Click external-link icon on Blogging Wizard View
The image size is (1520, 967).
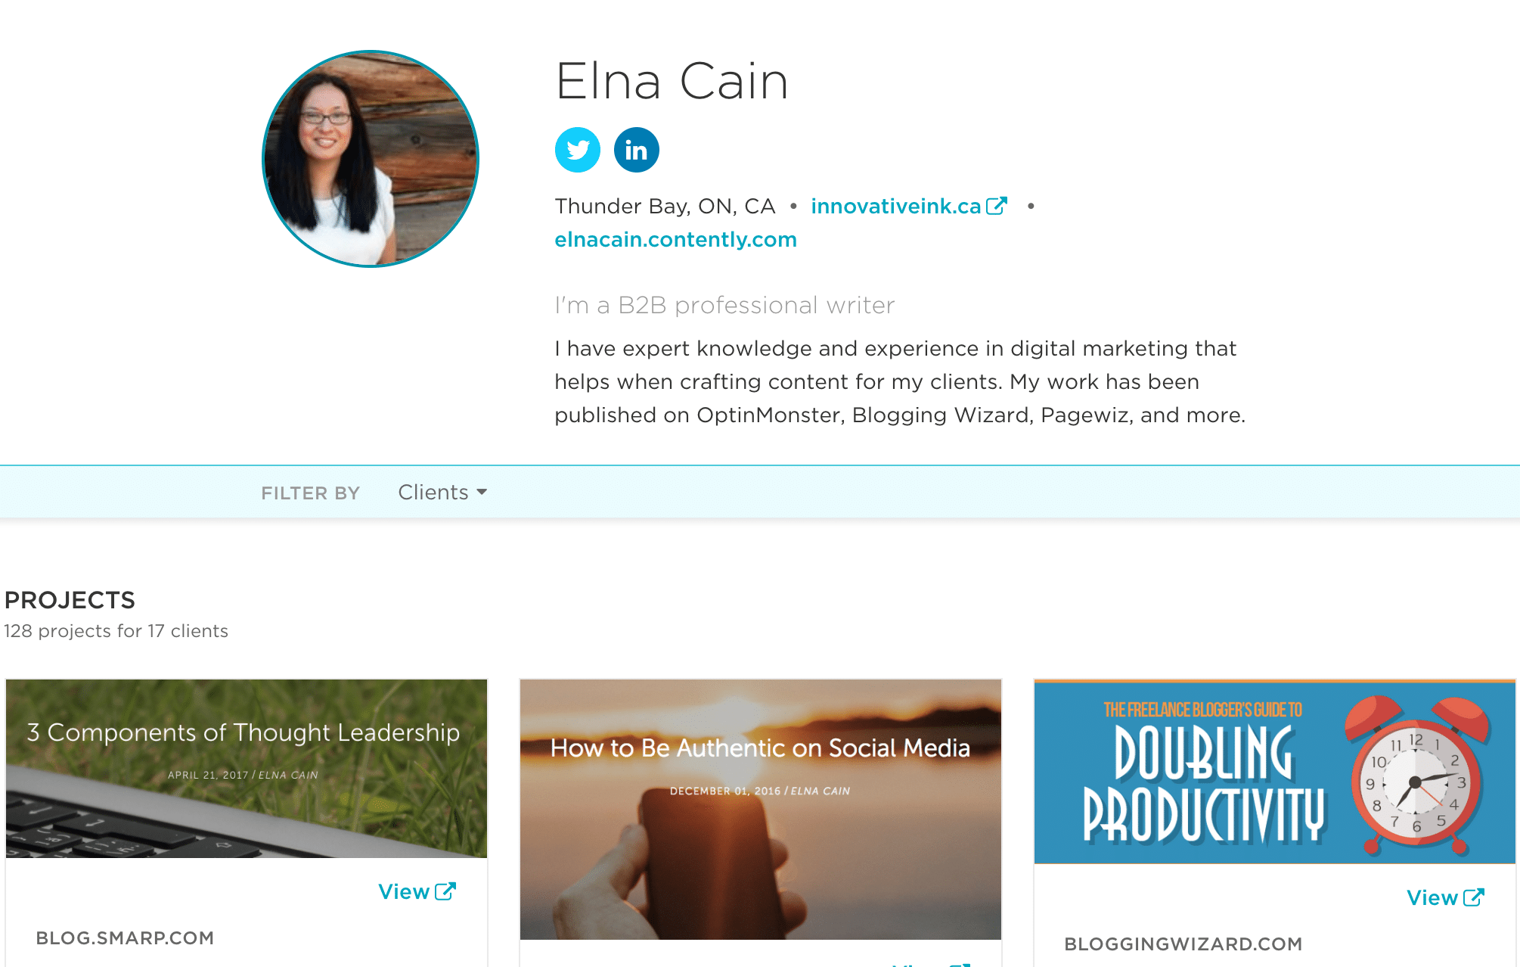pos(1474,897)
